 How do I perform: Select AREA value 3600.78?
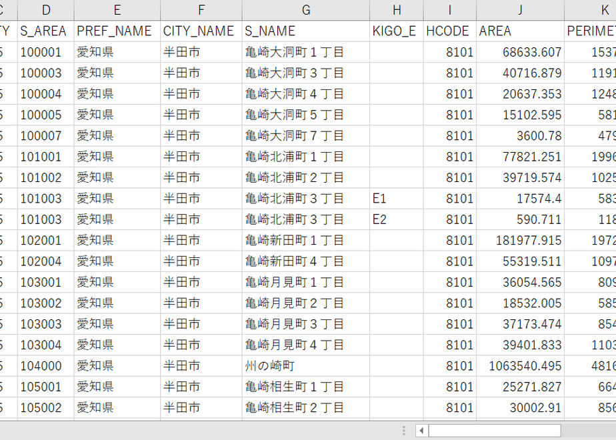tap(520, 135)
